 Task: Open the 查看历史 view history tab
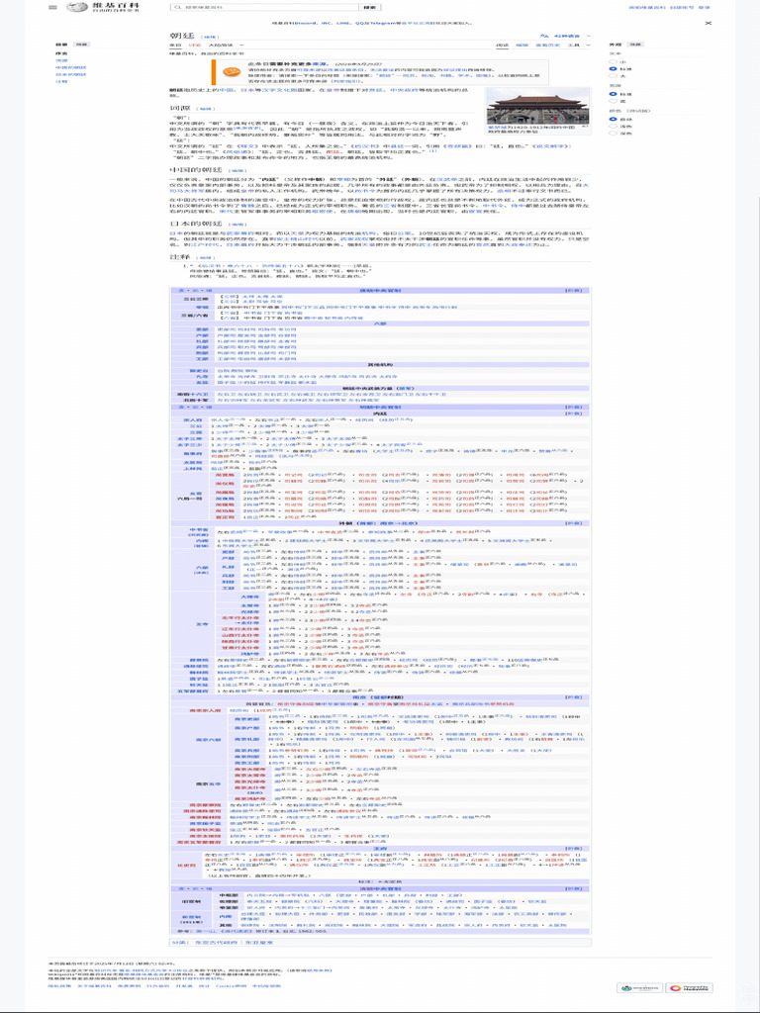coord(546,46)
